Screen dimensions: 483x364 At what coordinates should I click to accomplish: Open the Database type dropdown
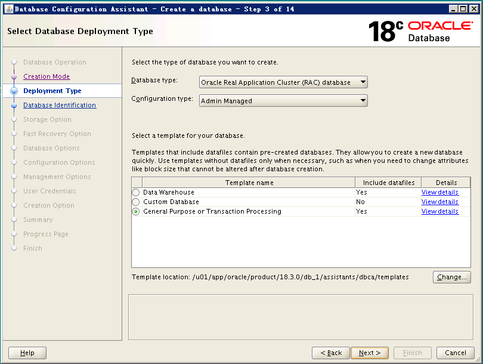(283, 82)
